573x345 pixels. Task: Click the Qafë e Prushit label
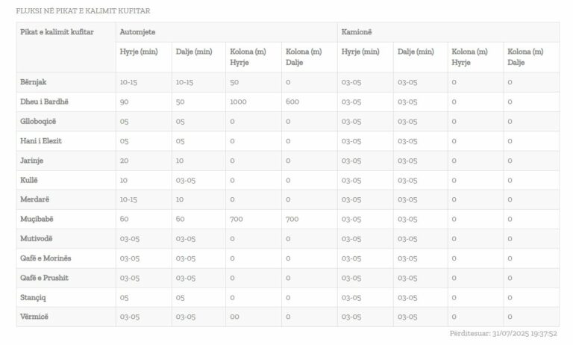(x=46, y=278)
